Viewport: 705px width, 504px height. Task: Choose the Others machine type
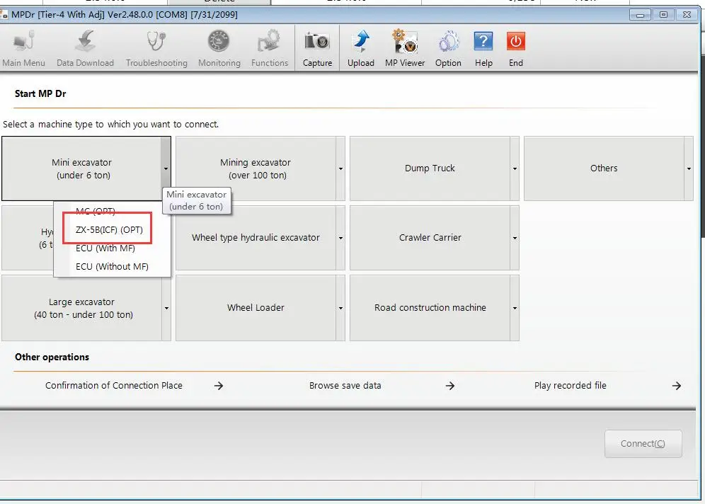coord(604,168)
